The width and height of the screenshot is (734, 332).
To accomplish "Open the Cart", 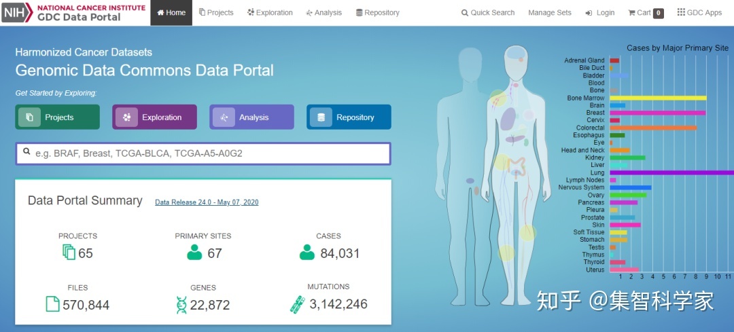I will (x=646, y=13).
